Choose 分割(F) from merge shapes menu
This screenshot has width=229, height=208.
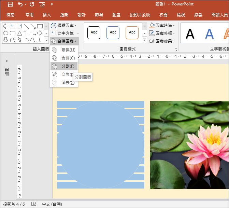coord(64,66)
